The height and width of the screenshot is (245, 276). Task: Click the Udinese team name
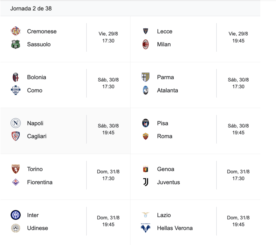click(x=37, y=228)
